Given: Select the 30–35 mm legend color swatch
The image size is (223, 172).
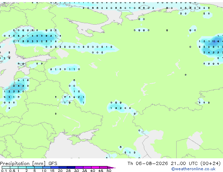Looking at the screenshot, I should [79, 167].
